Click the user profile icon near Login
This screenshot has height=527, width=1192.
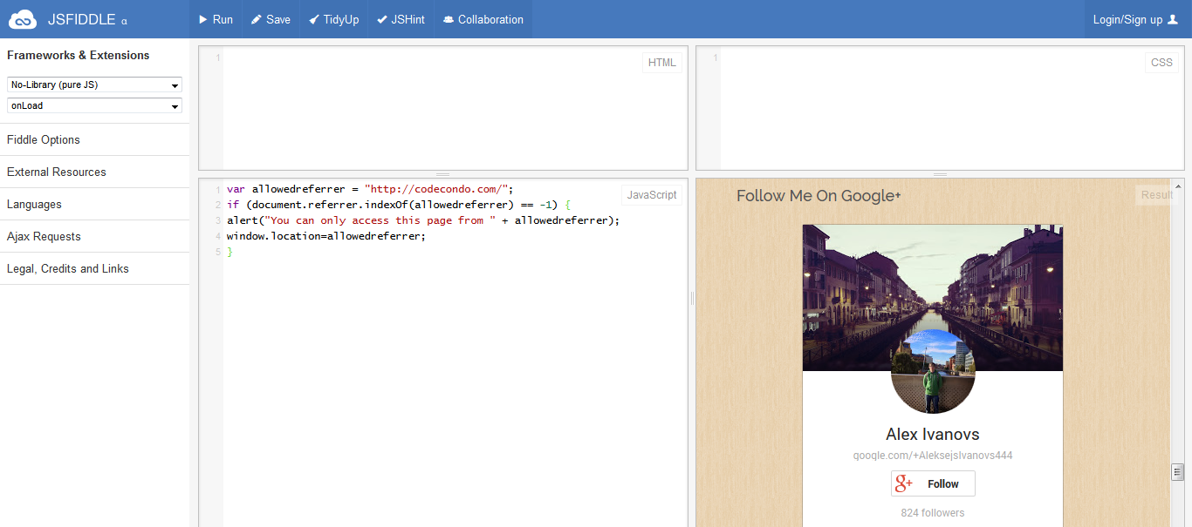click(1173, 19)
